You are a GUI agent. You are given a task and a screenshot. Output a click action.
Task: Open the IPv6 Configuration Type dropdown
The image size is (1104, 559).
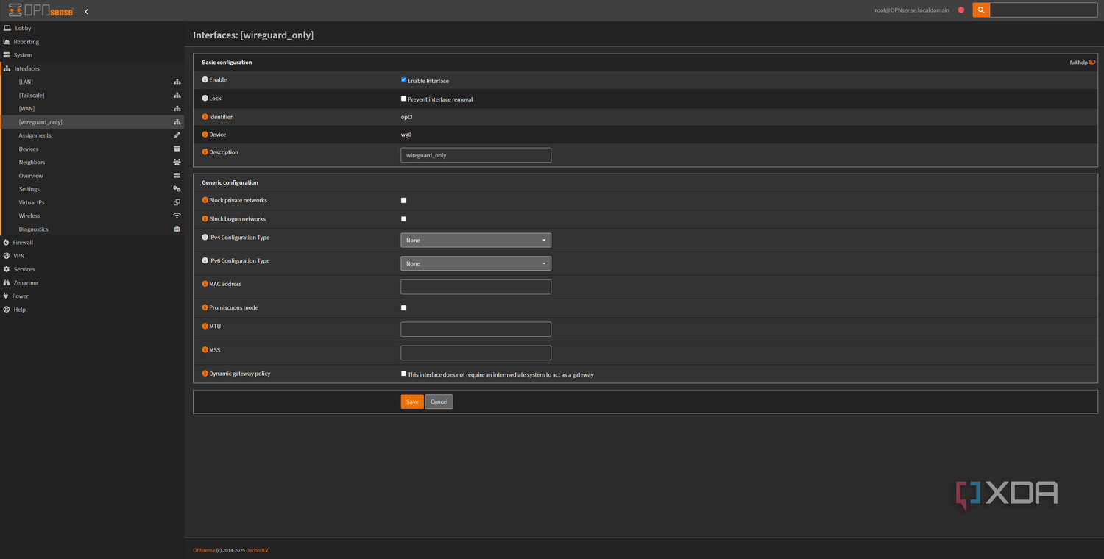click(x=475, y=263)
